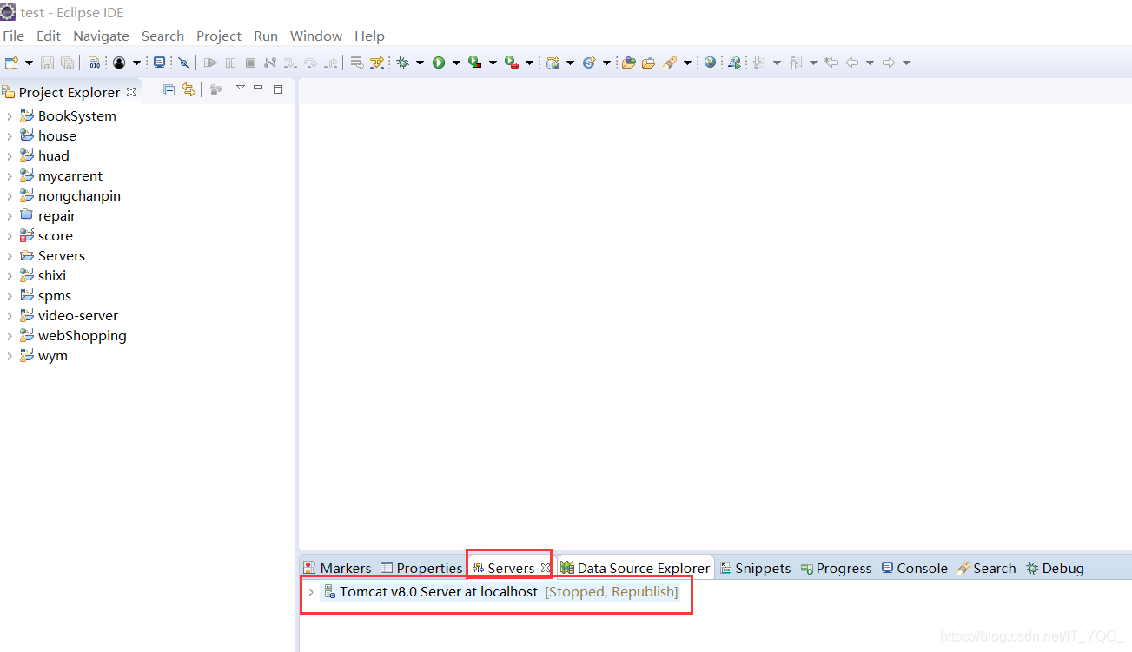Open dropdown arrow next to New icon
1132x652 pixels.
click(29, 63)
